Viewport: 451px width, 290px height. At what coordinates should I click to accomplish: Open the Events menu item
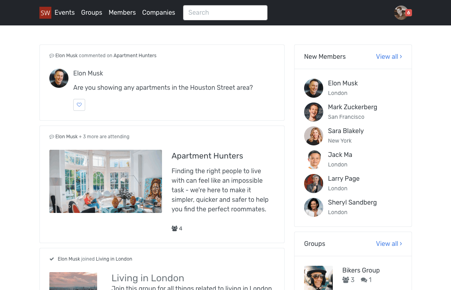[64, 13]
